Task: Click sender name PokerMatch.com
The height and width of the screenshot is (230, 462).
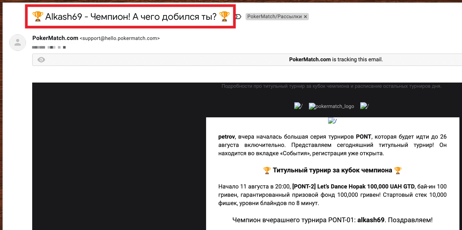Action: click(x=55, y=38)
